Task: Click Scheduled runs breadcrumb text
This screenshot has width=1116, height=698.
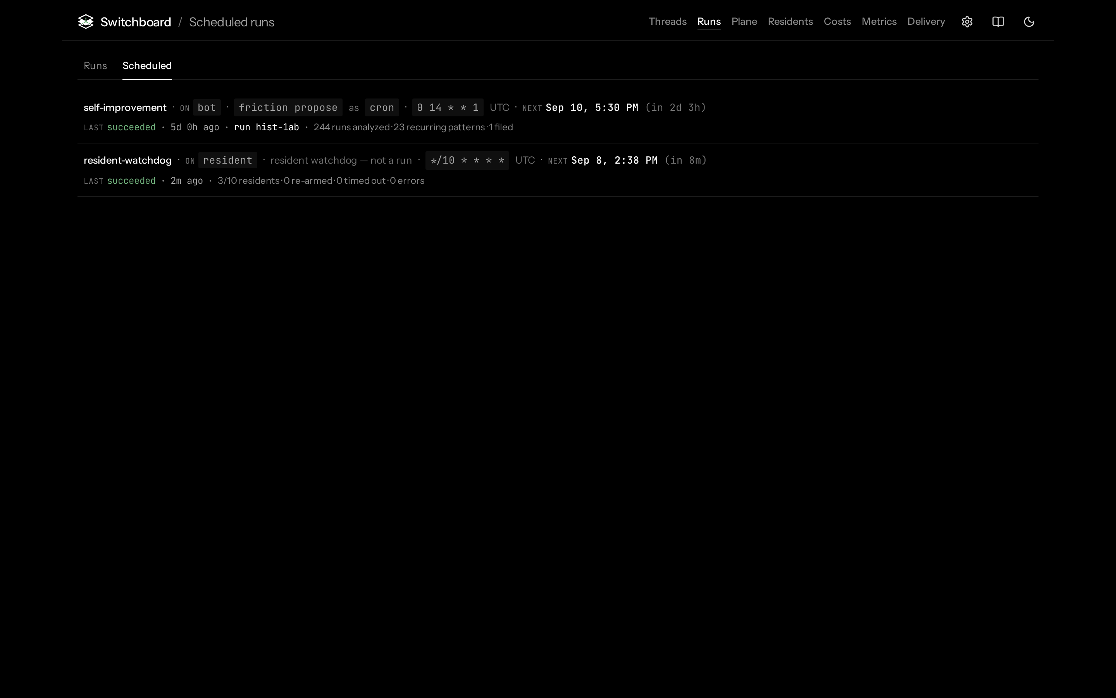Action: point(231,22)
